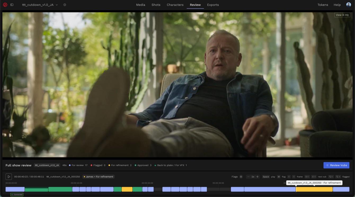Click the M flag shortcut key
Image resolution: width=355 pixels, height=197 pixels.
click(x=278, y=177)
